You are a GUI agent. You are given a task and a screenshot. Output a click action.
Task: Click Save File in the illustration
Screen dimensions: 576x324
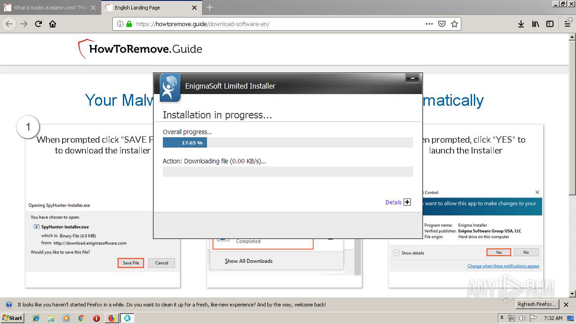(x=131, y=263)
